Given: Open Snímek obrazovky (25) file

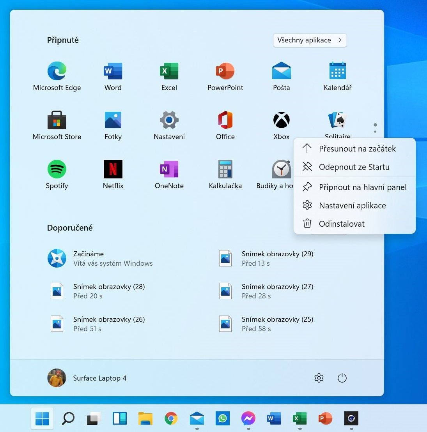Looking at the screenshot, I should tap(266, 324).
